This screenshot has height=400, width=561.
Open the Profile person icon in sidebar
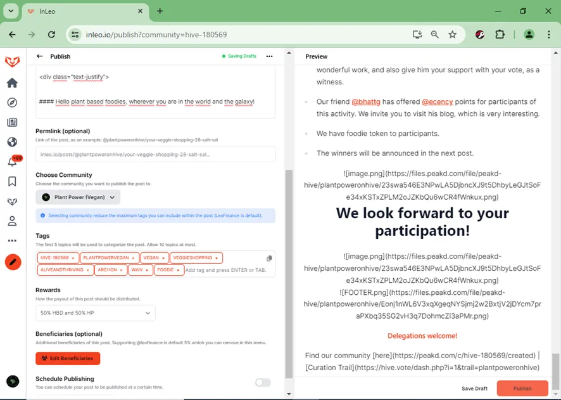pos(12,221)
